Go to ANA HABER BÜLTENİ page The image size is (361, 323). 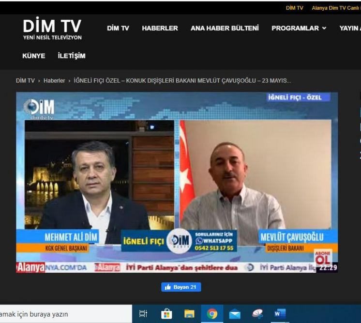(225, 28)
